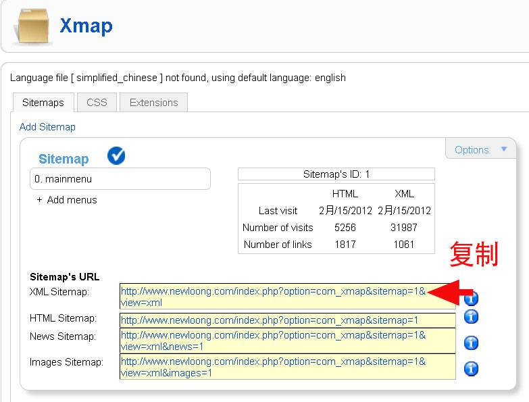This screenshot has height=402, width=529.
Task: Open the HTML Sitemap URL
Action: tap(270, 320)
